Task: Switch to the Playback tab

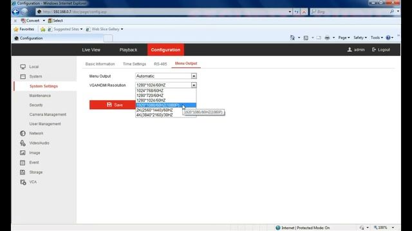Action: [128, 50]
